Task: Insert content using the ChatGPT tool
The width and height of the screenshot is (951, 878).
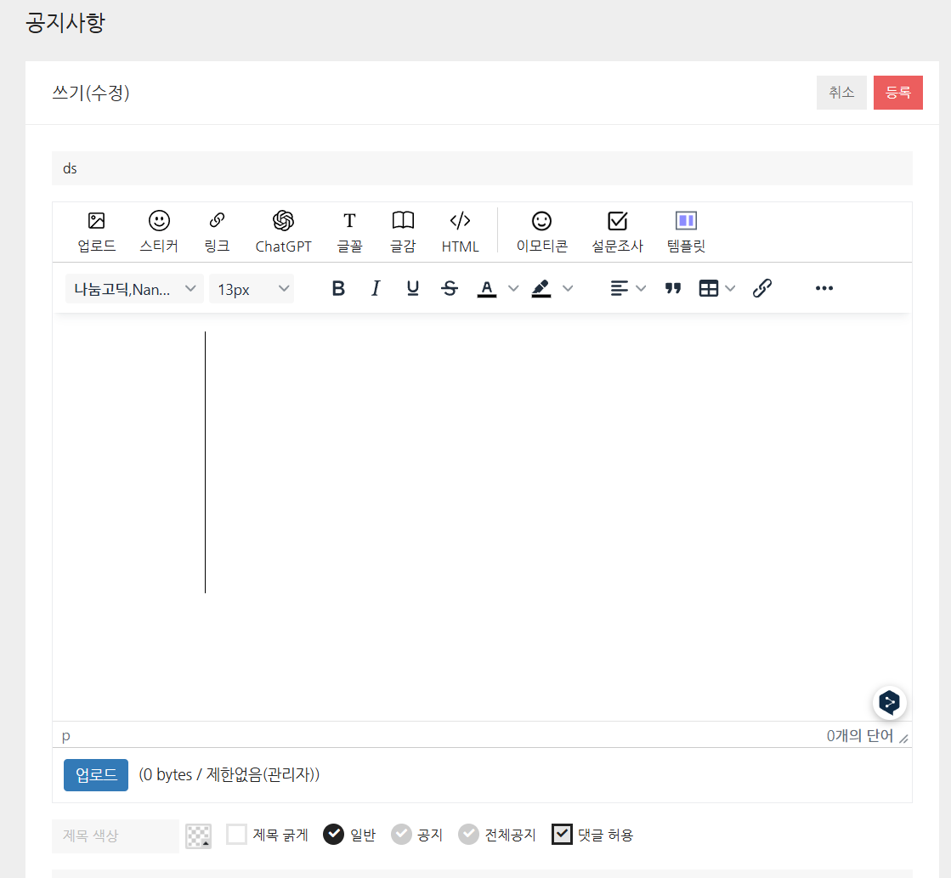Action: click(283, 230)
